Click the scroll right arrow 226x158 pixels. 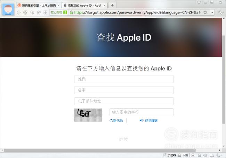click(220, 150)
